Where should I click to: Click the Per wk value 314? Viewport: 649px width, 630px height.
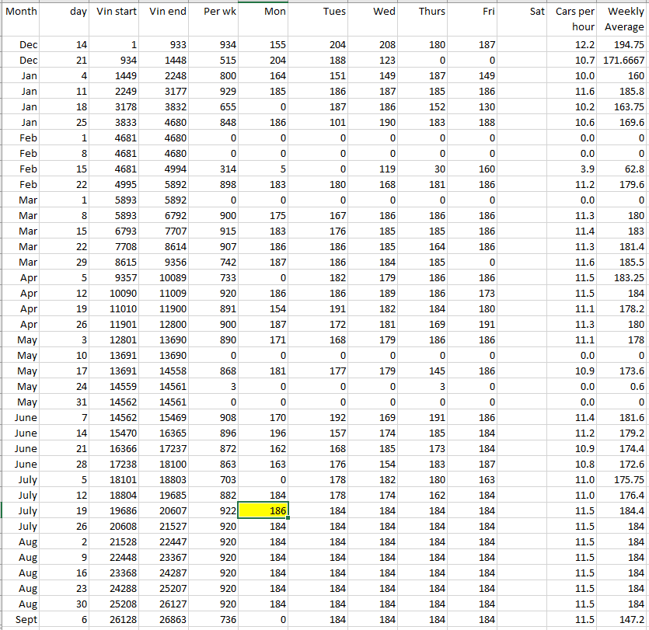(215, 169)
